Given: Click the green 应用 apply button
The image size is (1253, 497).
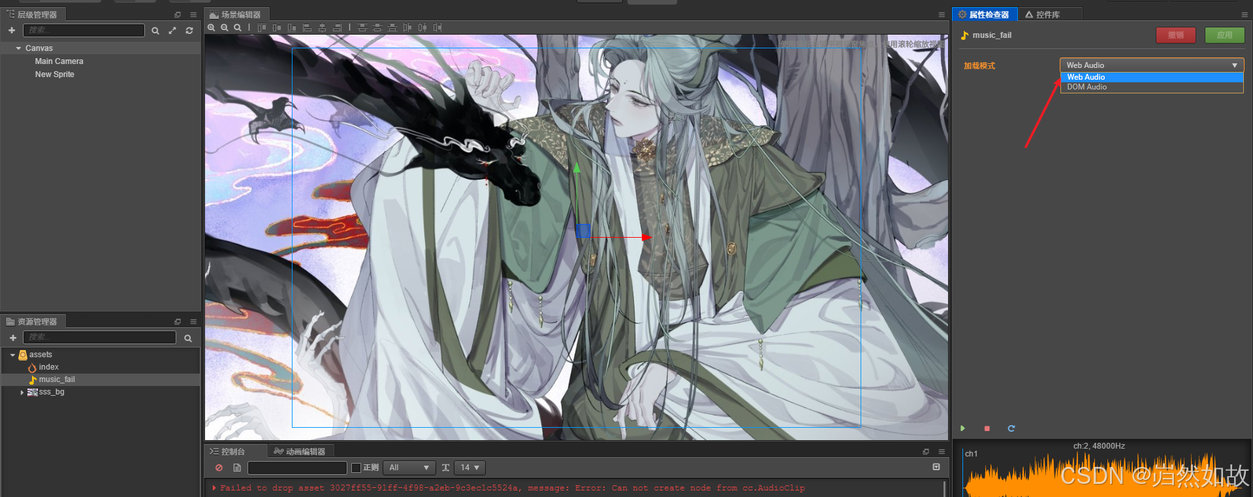Looking at the screenshot, I should pos(1224,35).
